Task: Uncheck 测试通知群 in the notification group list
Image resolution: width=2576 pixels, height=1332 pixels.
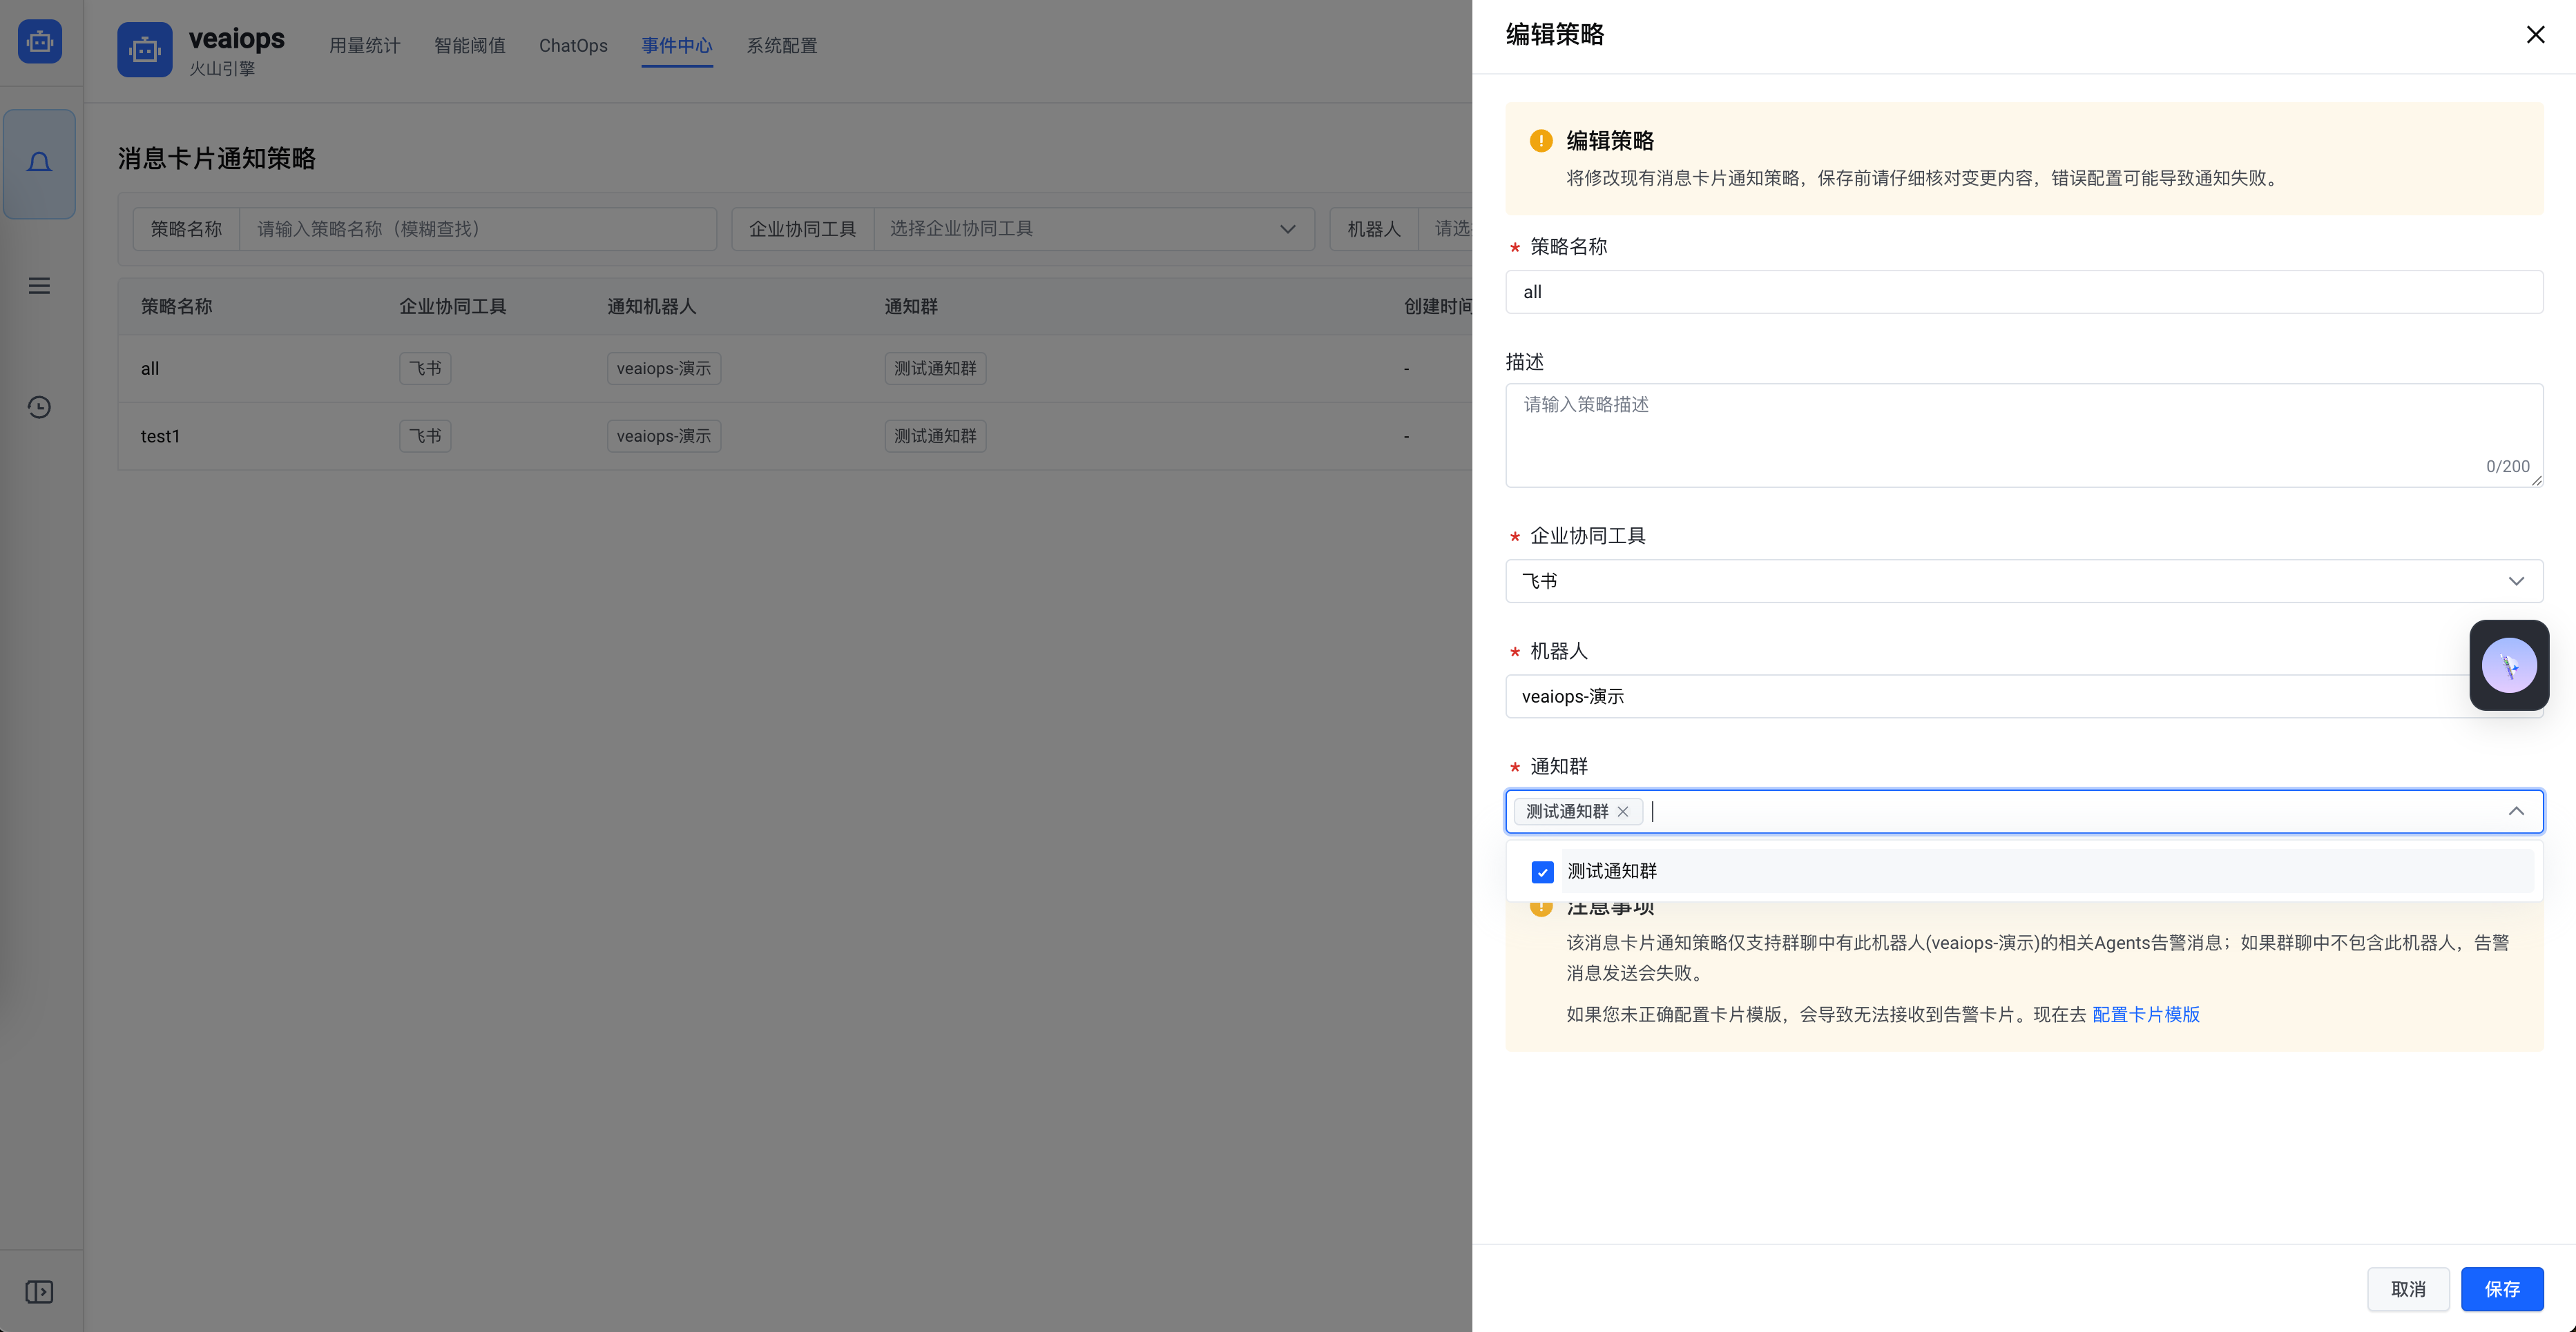Action: (1541, 872)
